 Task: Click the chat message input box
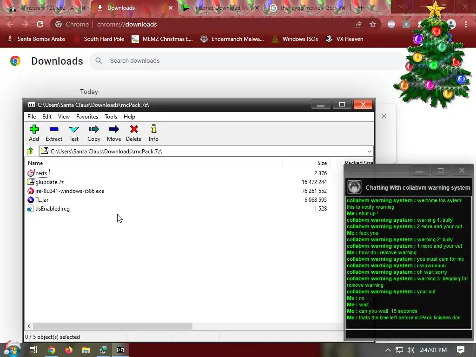tap(409, 334)
